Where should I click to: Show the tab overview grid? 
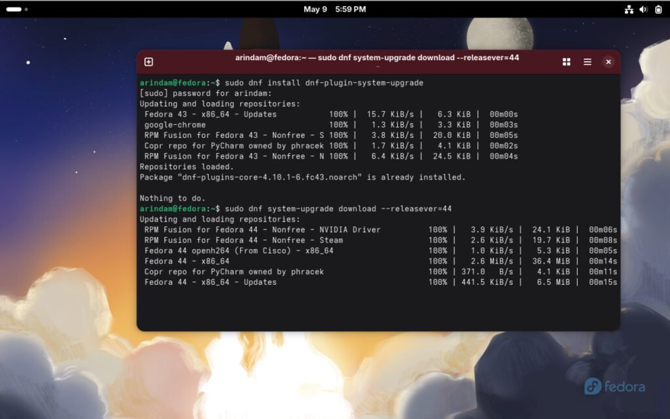566,62
